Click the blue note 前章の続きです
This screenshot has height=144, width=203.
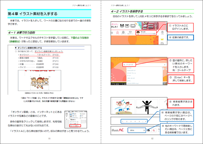(180, 37)
